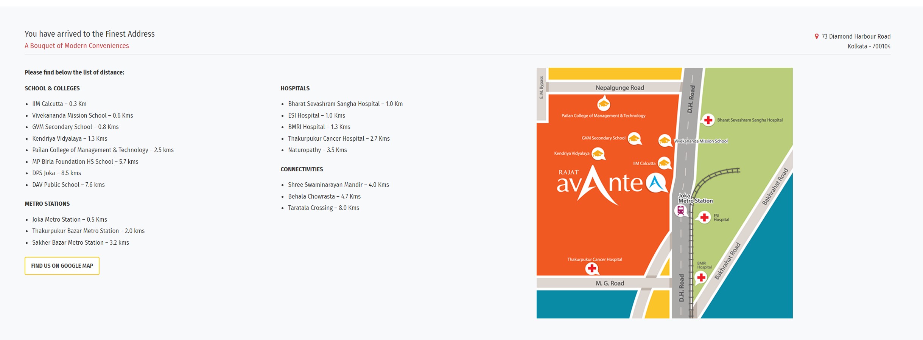Click the GVM Secondary School map marker

pos(634,138)
